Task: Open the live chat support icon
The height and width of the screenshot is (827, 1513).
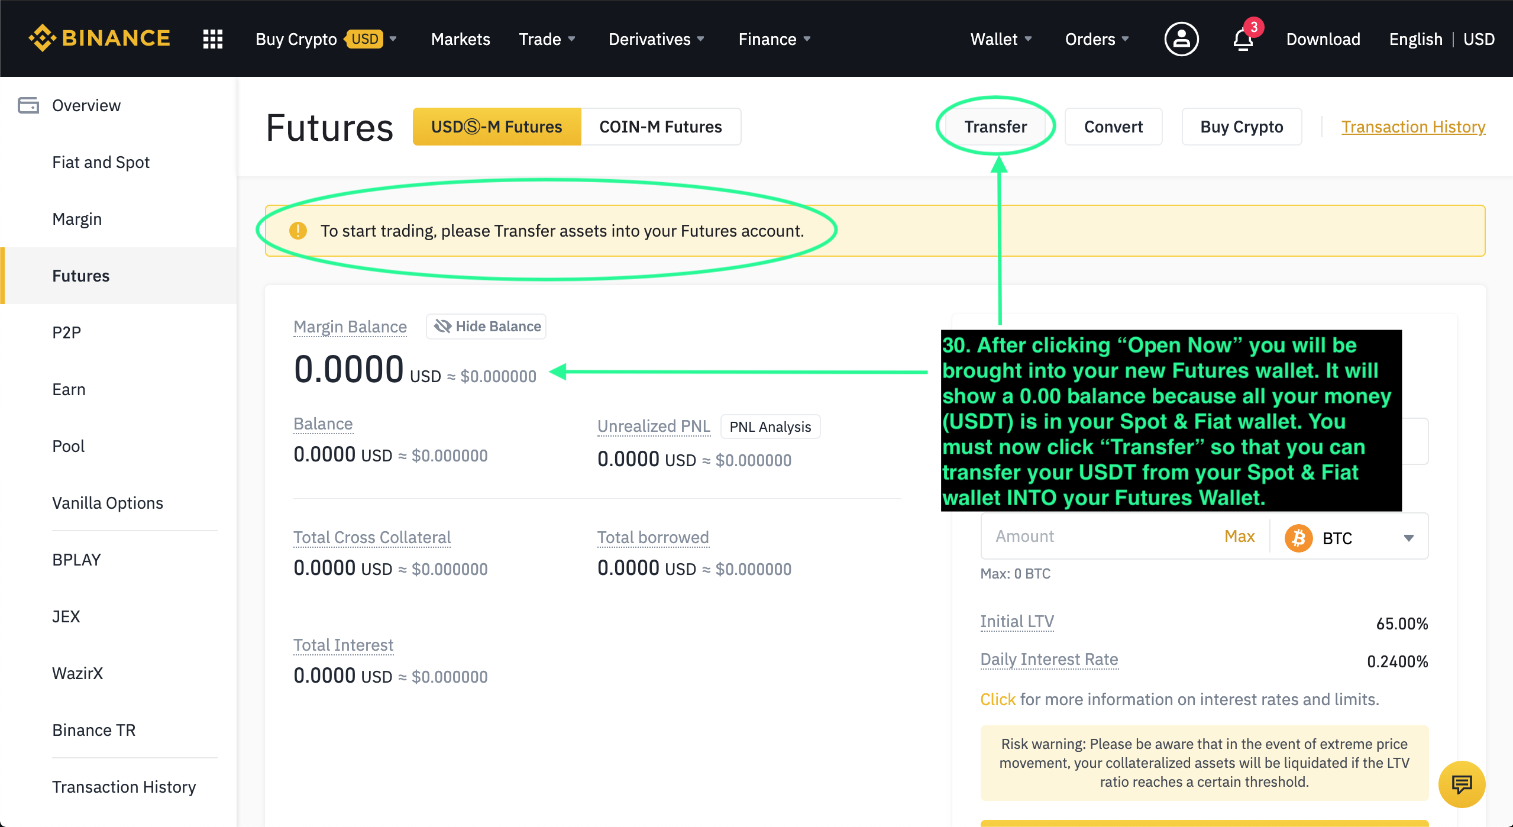Action: (1462, 784)
